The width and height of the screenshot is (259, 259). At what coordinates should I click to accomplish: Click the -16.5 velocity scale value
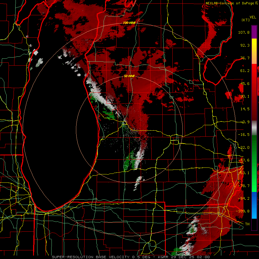(x=244, y=135)
